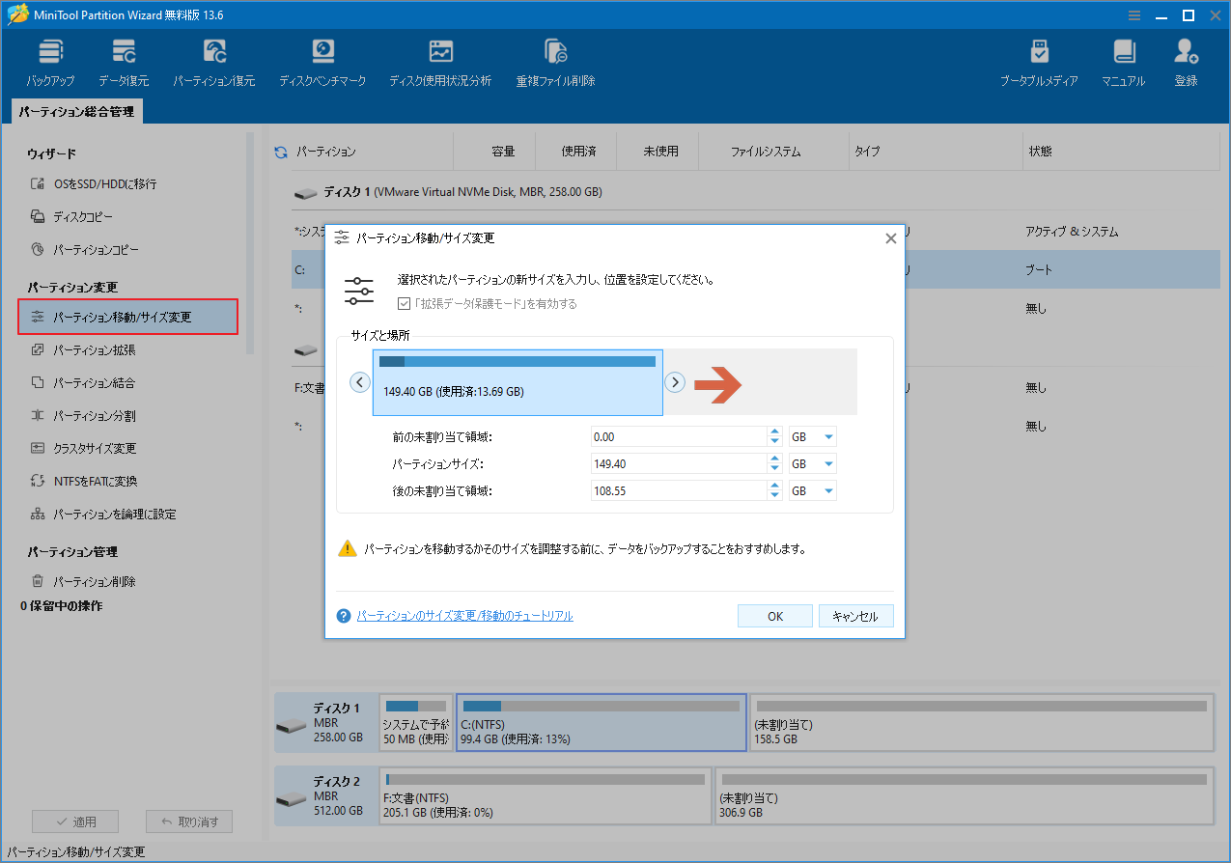Select パーティション削除 in sidebar
1231x863 pixels.
[83, 581]
